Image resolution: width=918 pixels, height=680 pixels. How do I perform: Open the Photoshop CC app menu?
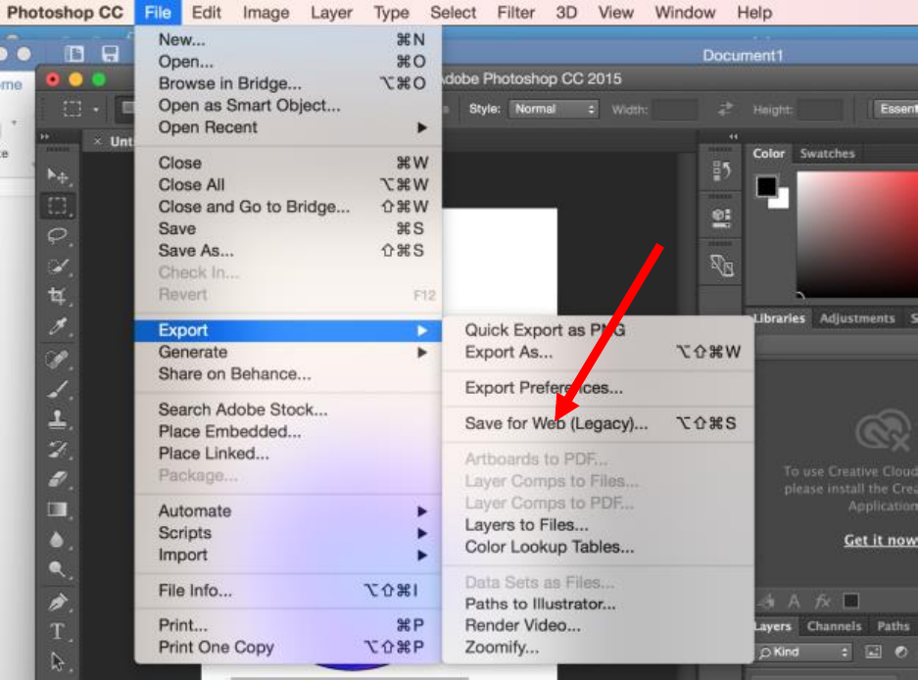tap(65, 13)
